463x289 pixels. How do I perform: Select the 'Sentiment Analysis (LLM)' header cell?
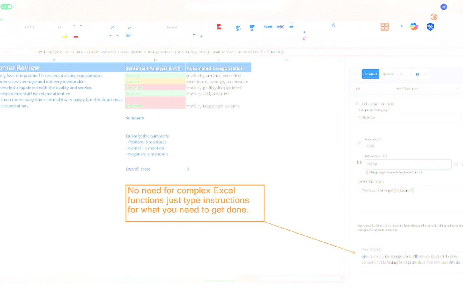point(155,68)
